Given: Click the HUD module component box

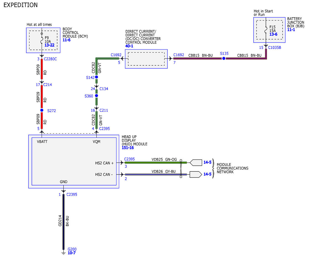Looking at the screenshot, I should [x=74, y=162].
